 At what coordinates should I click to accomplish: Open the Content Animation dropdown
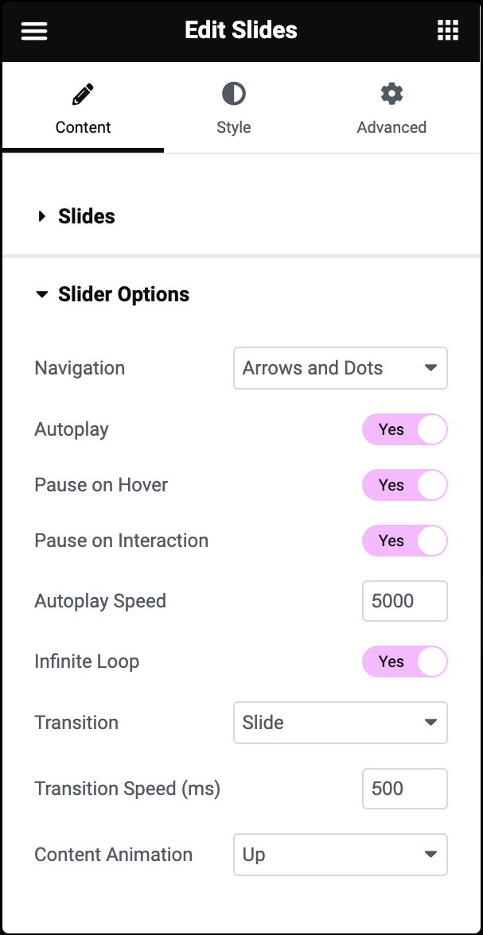pos(341,854)
